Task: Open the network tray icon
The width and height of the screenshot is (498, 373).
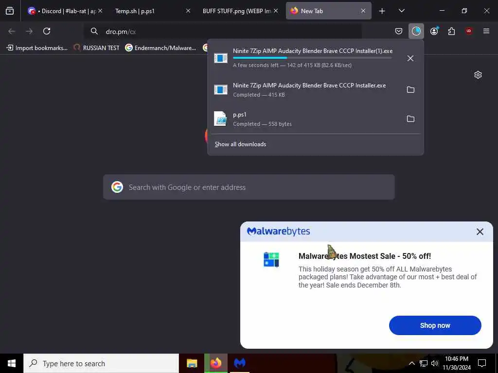Action: (x=424, y=363)
